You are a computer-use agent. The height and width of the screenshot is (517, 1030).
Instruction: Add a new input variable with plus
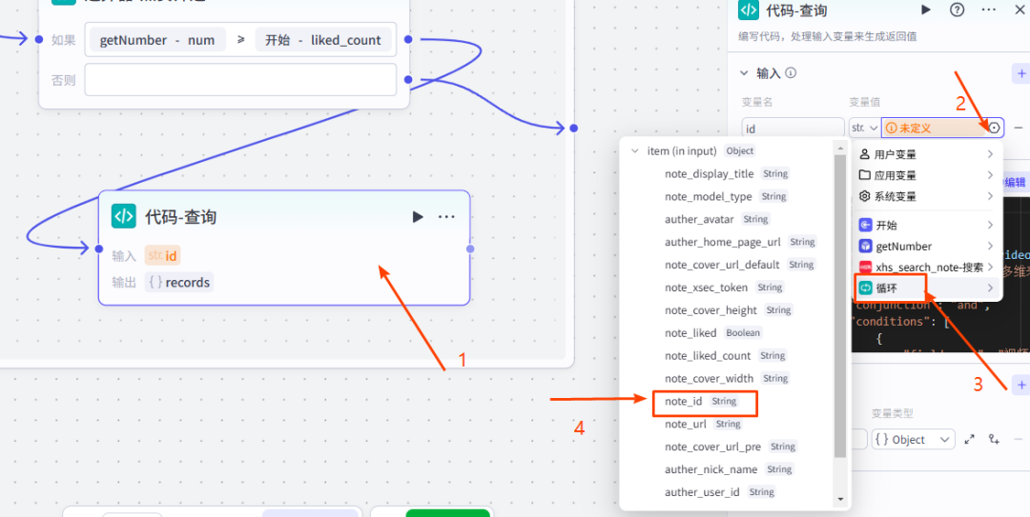[1021, 73]
